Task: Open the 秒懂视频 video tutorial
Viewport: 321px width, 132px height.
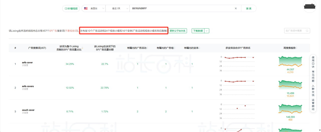Action: pyautogui.click(x=71, y=9)
